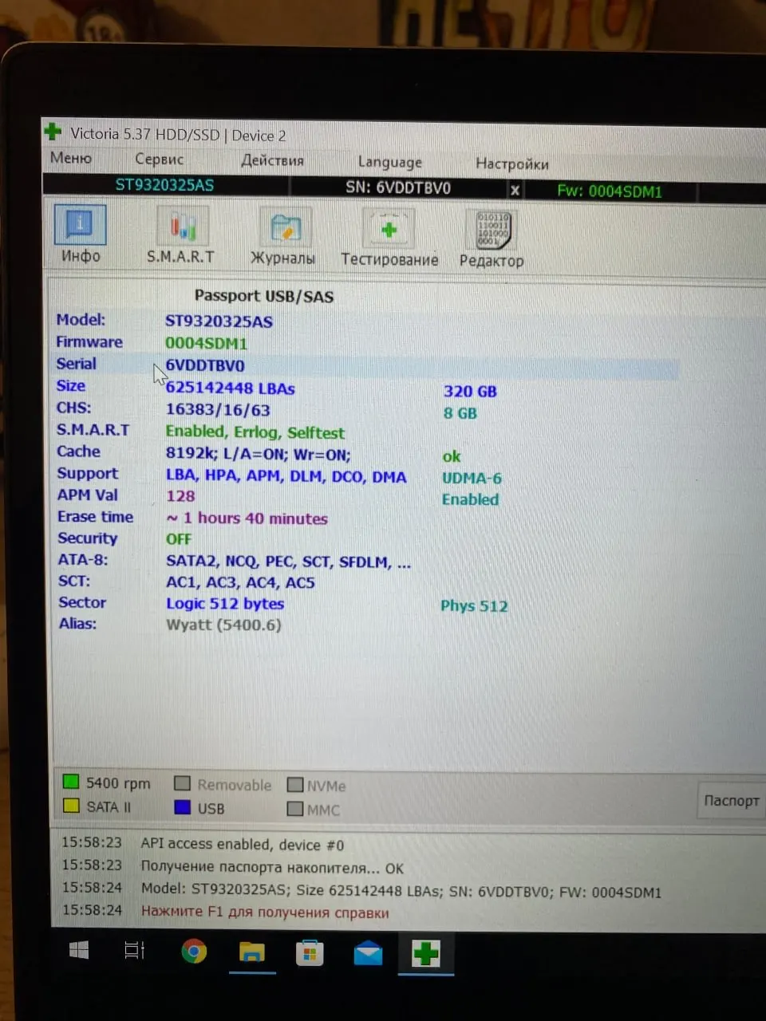Screen dimensions: 766x1021
Task: Click the 320 GB capacity value
Action: (470, 391)
